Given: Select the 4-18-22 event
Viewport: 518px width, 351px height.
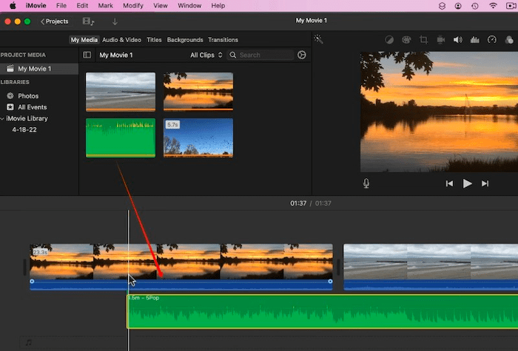Looking at the screenshot, I should click(x=24, y=129).
